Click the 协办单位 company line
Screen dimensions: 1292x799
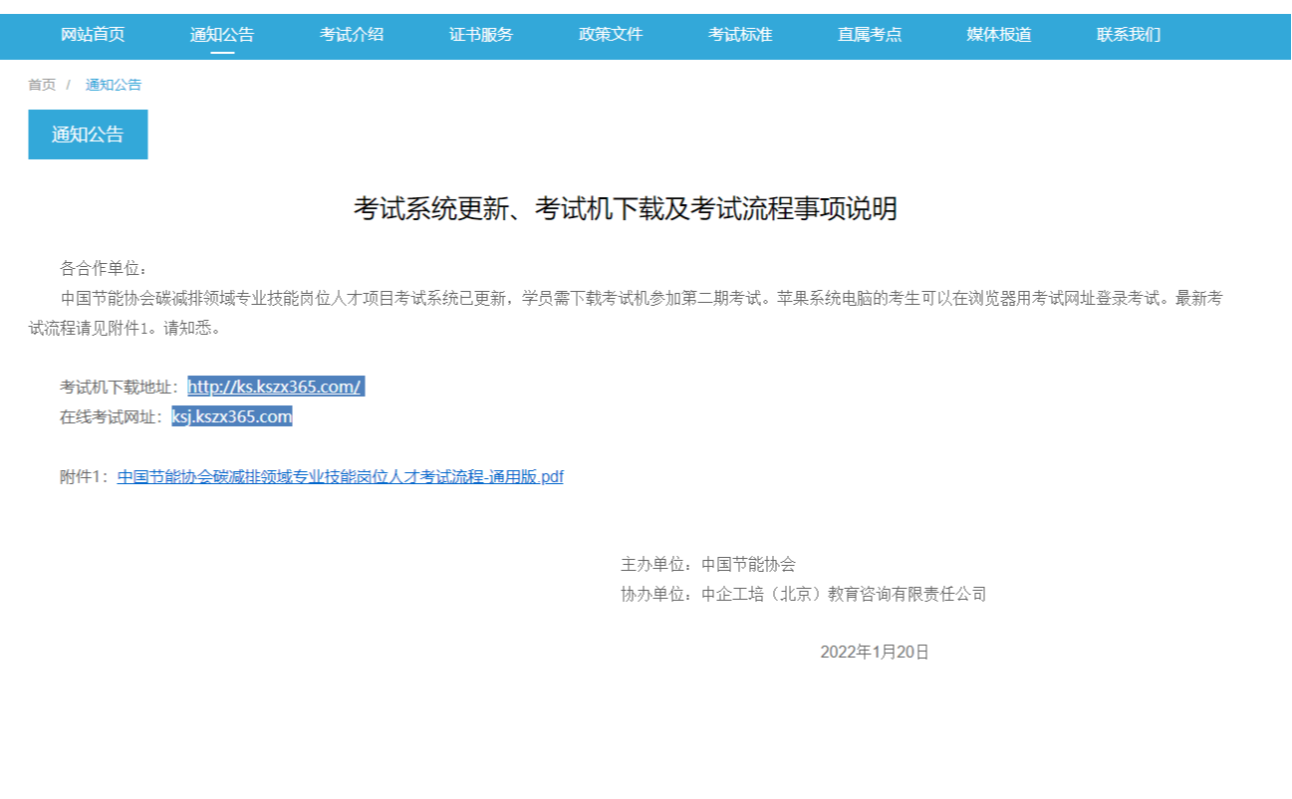coord(804,595)
